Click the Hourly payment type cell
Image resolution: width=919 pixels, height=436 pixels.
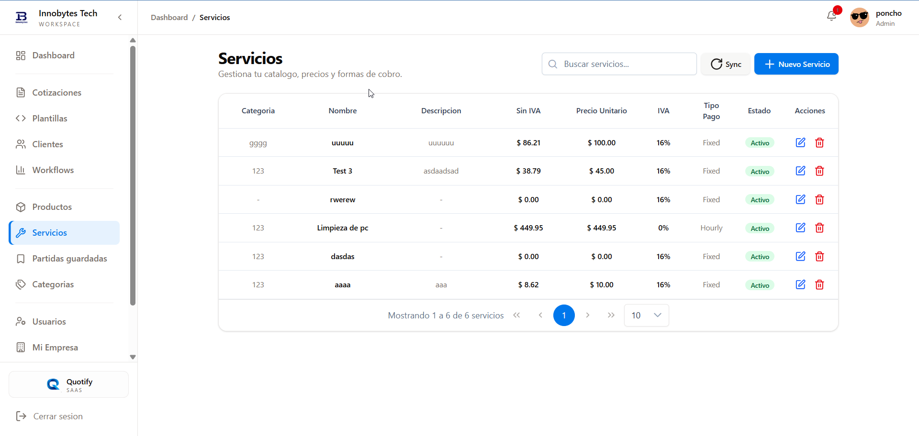711,228
